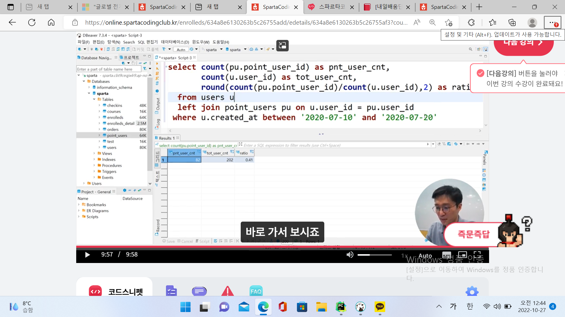Open the checklist document icon
This screenshot has height=317, width=565.
click(x=171, y=291)
